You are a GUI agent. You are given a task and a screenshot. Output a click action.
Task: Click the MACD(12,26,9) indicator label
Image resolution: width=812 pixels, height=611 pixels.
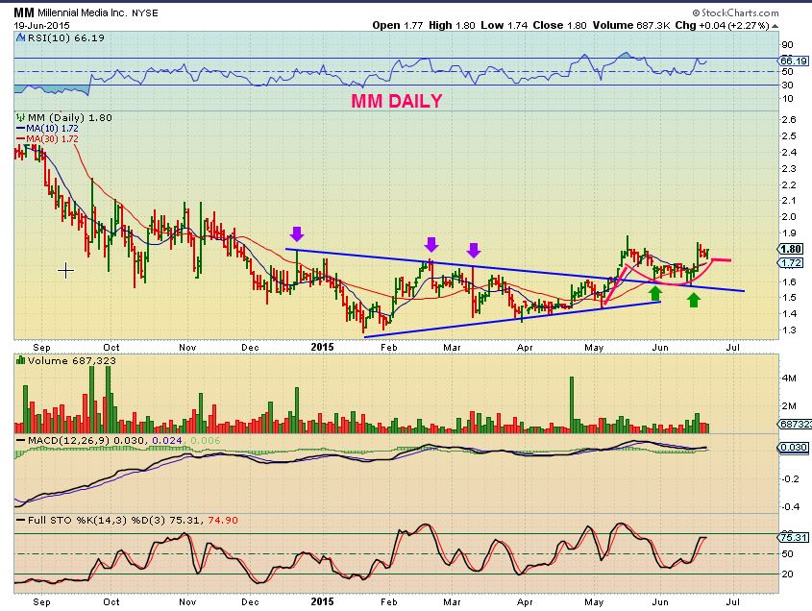(x=68, y=441)
